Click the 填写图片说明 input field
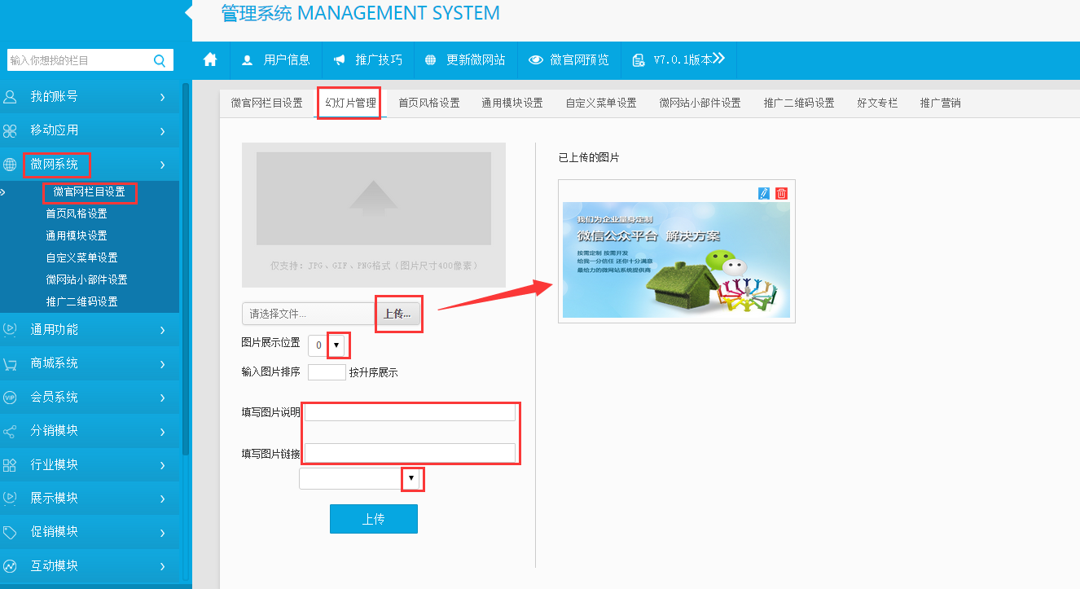This screenshot has width=1080, height=589. (x=410, y=413)
